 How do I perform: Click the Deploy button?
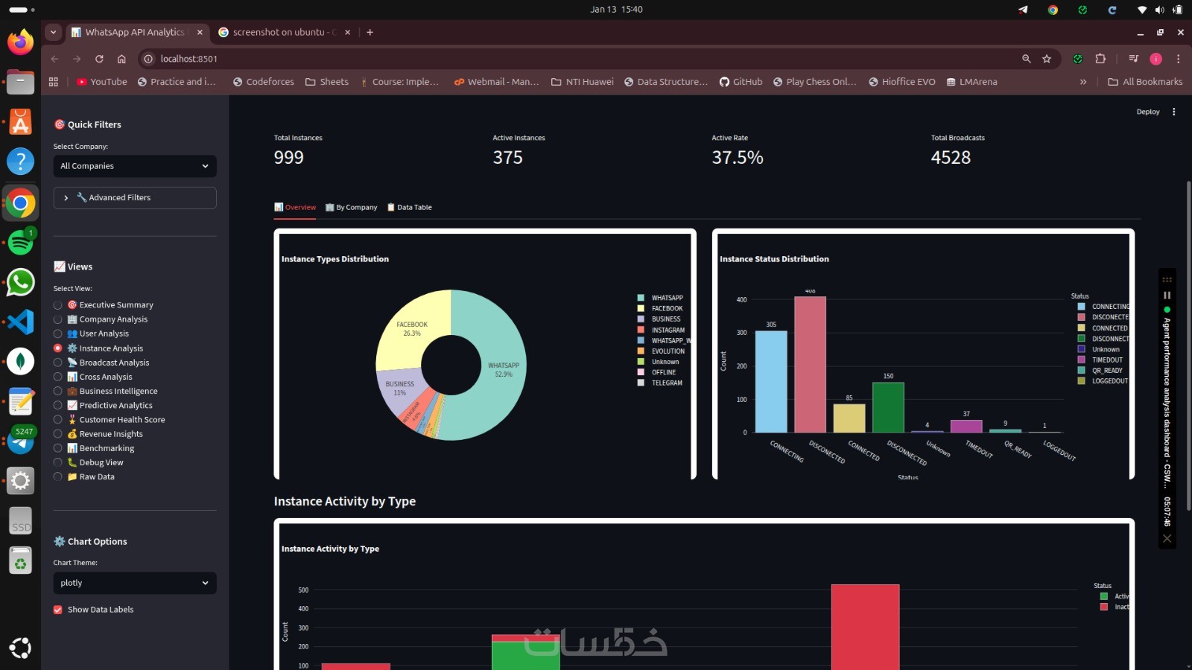(x=1148, y=112)
